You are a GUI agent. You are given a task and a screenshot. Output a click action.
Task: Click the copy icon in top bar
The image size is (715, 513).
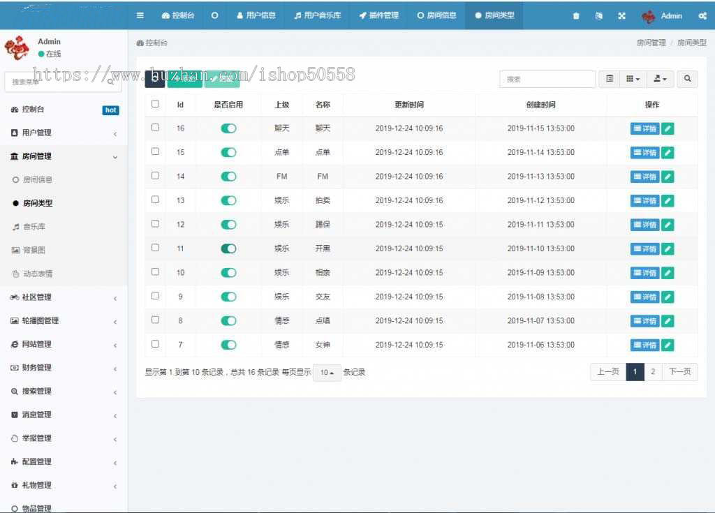[x=598, y=16]
